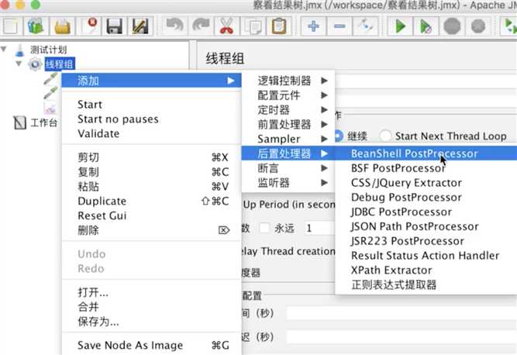Choose 复制 in the context menu
Image resolution: width=517 pixels, height=355 pixels.
point(152,172)
